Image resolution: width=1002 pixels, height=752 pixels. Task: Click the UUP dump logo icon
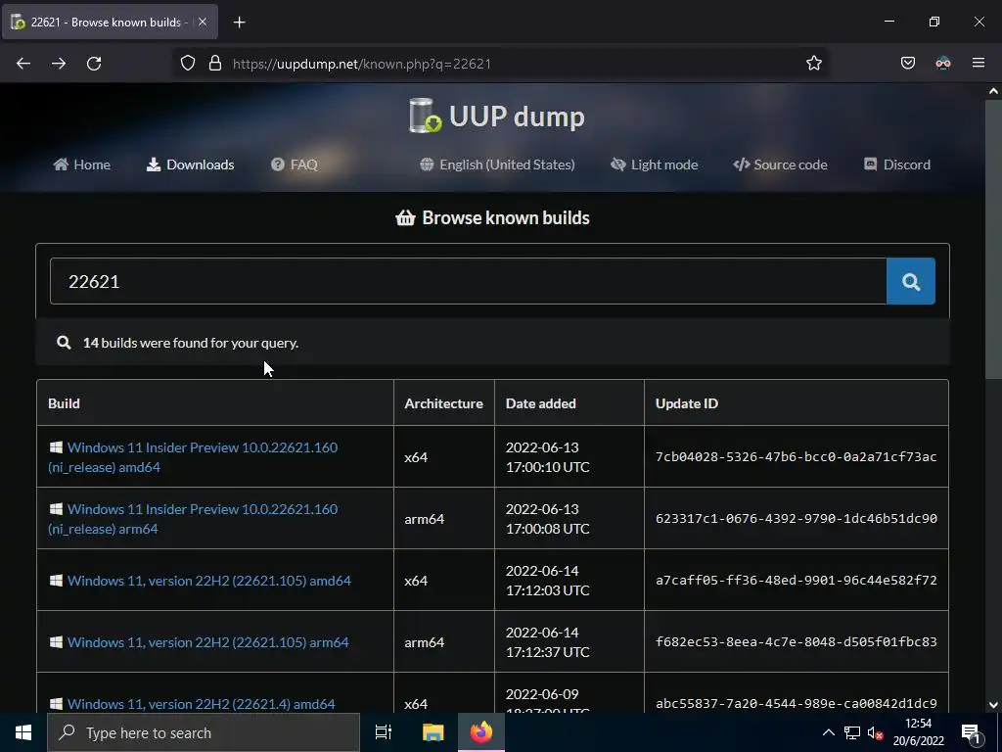point(425,116)
